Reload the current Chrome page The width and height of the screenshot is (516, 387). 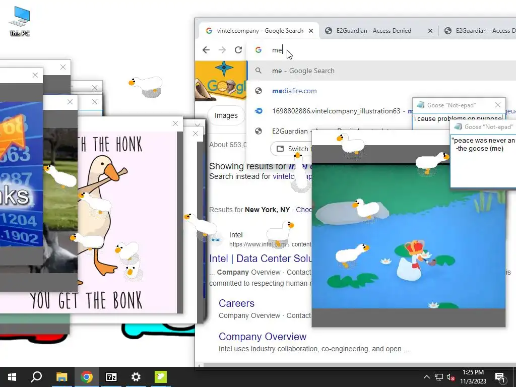click(x=238, y=50)
